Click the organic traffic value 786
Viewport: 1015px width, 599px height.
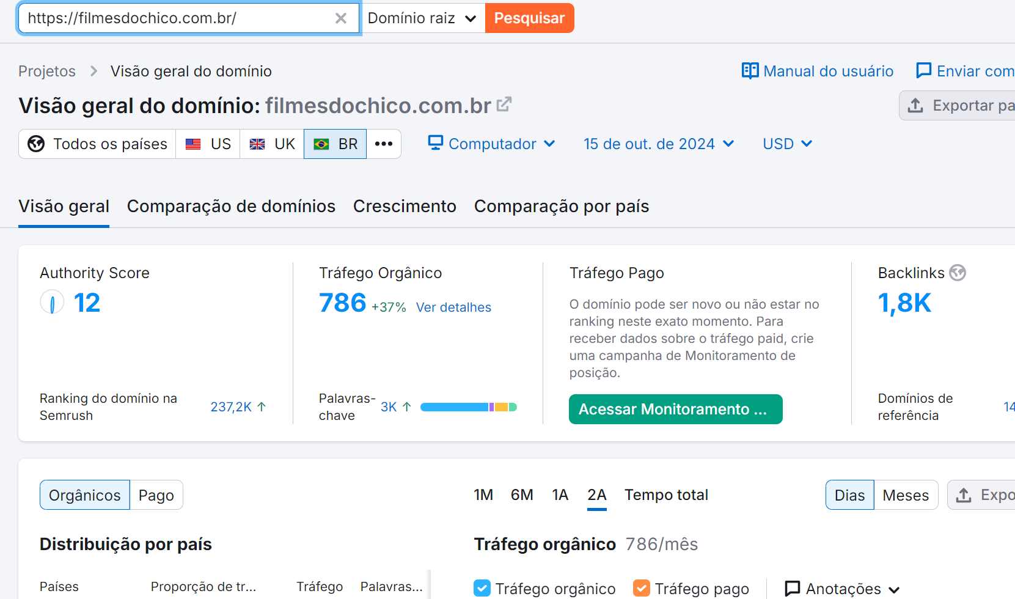(342, 303)
